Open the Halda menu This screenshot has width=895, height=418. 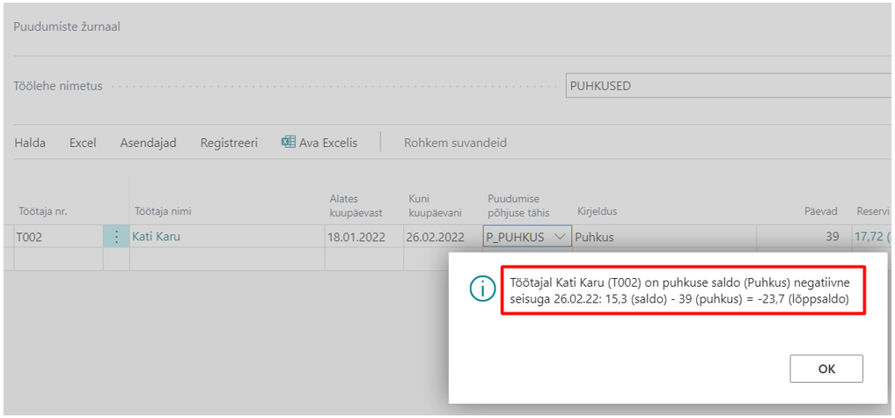(30, 143)
